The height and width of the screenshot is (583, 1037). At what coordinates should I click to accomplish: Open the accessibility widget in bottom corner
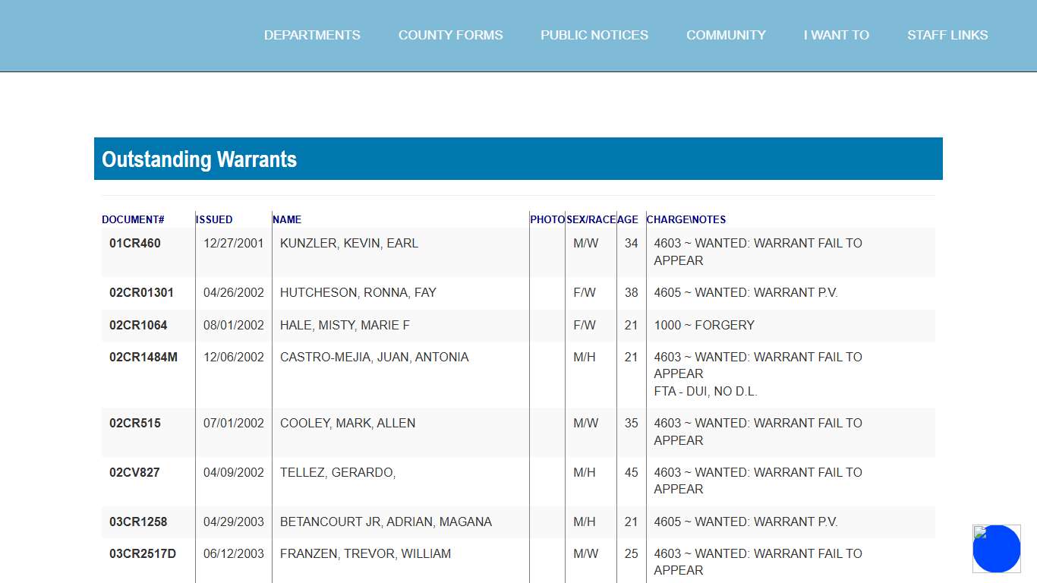pos(996,548)
